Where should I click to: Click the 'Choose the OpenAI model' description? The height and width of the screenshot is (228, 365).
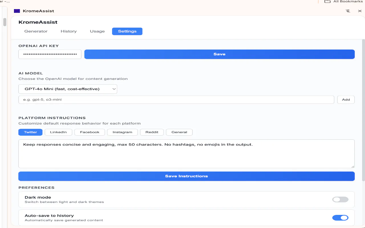click(x=73, y=79)
